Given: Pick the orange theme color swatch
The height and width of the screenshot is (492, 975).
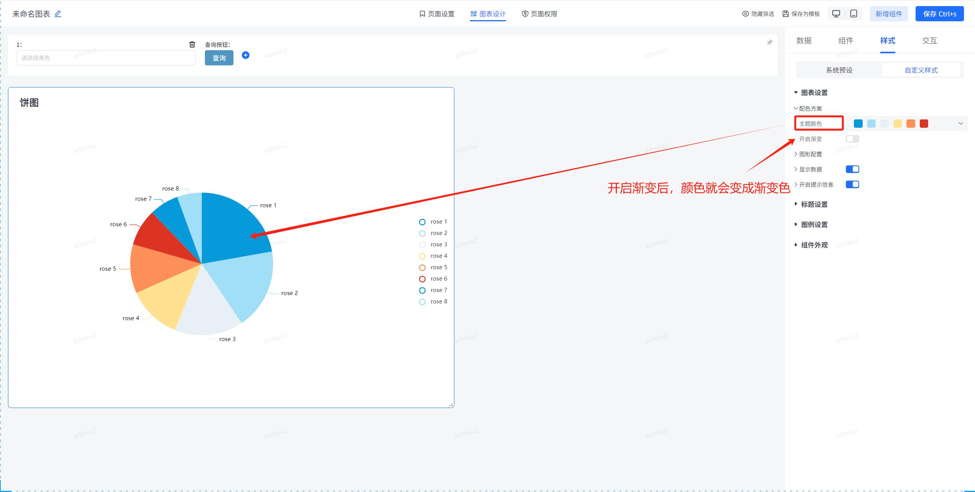Looking at the screenshot, I should pos(911,124).
